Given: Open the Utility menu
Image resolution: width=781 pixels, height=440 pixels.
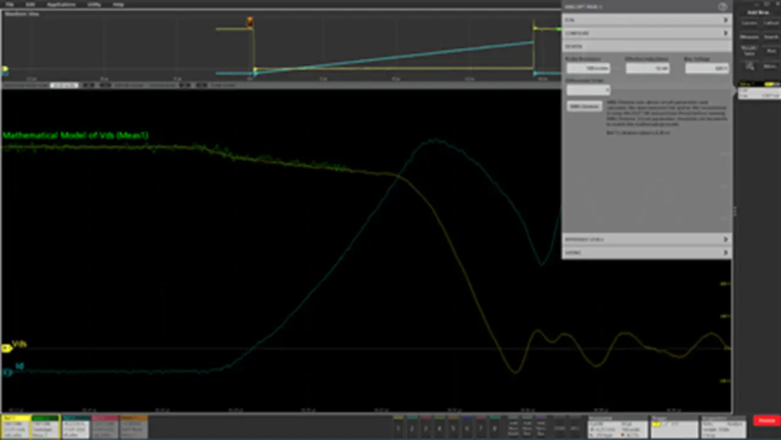Looking at the screenshot, I should pyautogui.click(x=93, y=4).
